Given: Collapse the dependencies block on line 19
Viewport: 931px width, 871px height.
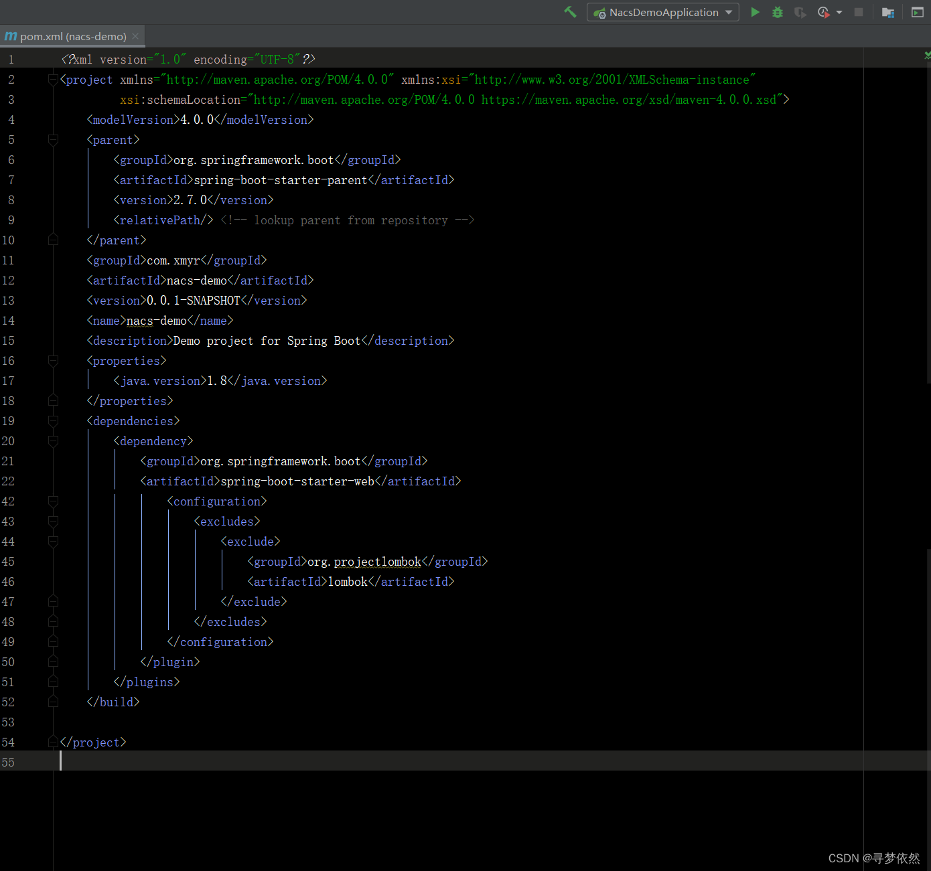Looking at the screenshot, I should tap(53, 421).
